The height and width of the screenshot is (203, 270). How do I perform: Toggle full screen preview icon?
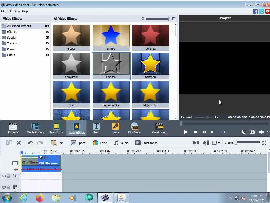point(244,132)
